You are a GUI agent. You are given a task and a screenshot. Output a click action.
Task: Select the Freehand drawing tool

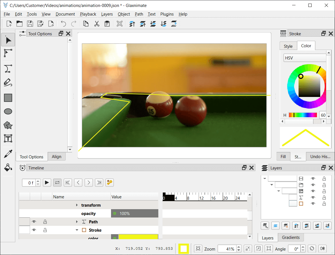click(x=8, y=82)
